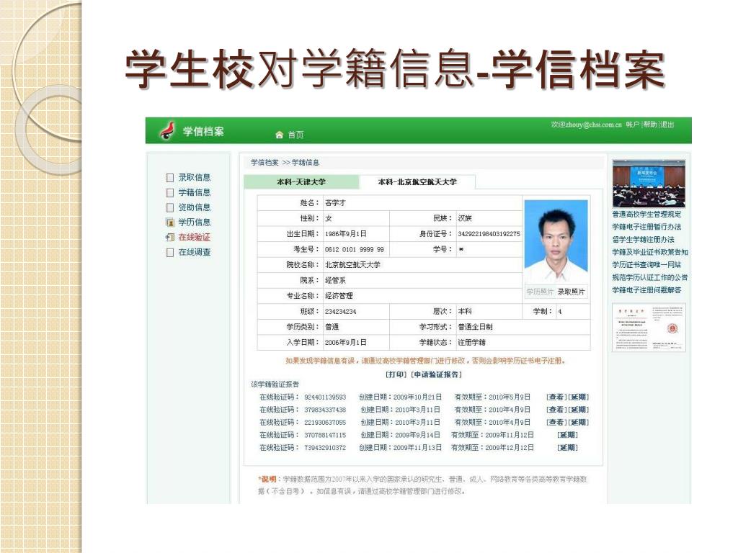This screenshot has width=738, height=553.
Task: Select 学籍信息 in the sidebar
Action: [x=195, y=192]
